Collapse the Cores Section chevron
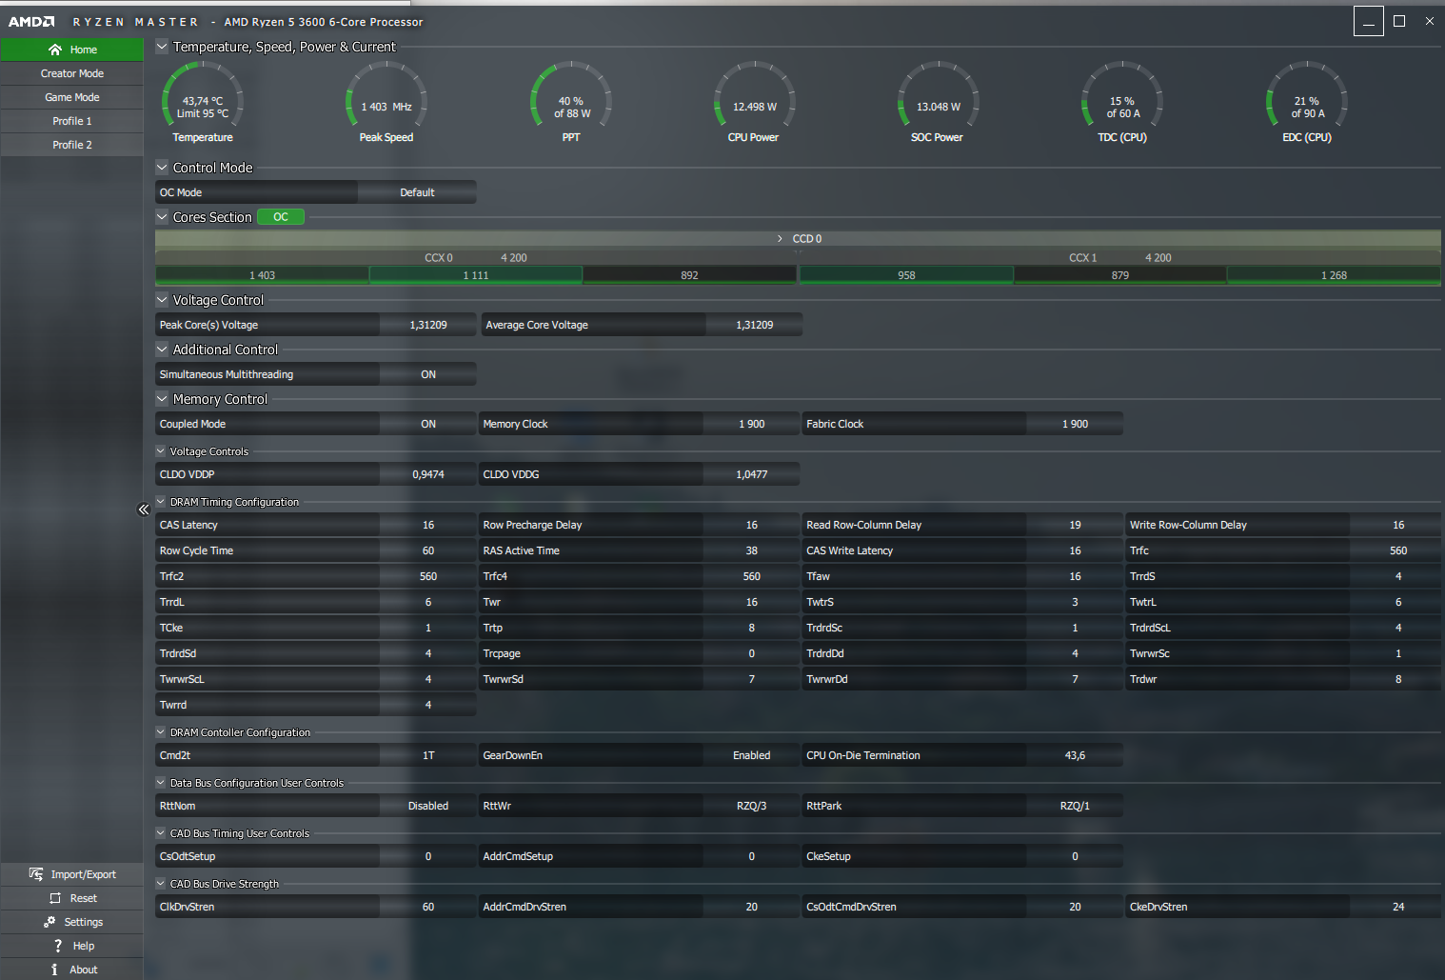Viewport: 1445px width, 980px height. [162, 217]
